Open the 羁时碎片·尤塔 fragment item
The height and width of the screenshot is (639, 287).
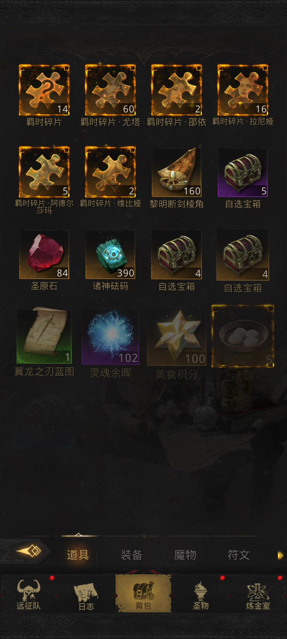tap(110, 90)
